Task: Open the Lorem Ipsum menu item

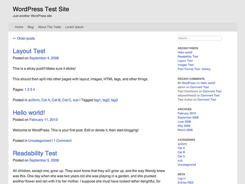Action: [x=74, y=27]
